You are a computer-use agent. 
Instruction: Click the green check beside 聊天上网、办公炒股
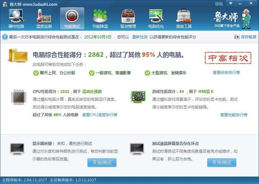(36, 73)
